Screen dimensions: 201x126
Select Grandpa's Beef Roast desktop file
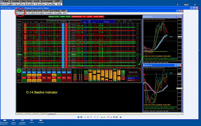pyautogui.click(x=23, y=122)
